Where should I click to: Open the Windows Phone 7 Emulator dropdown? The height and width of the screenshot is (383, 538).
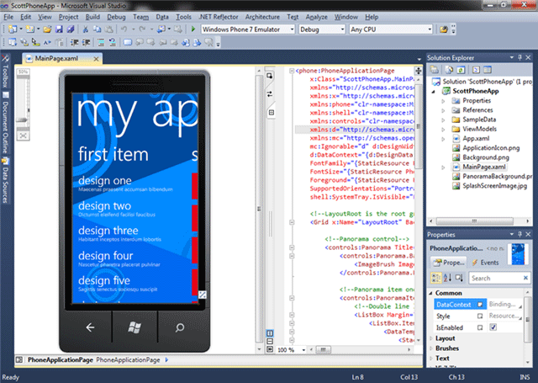[248, 29]
